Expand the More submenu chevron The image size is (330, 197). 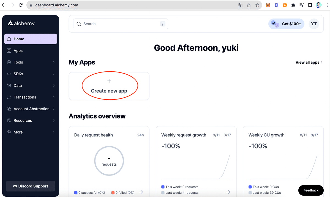coord(54,132)
